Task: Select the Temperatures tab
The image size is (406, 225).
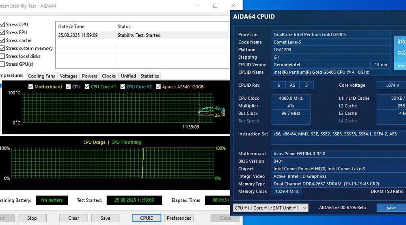Action: tap(12, 75)
